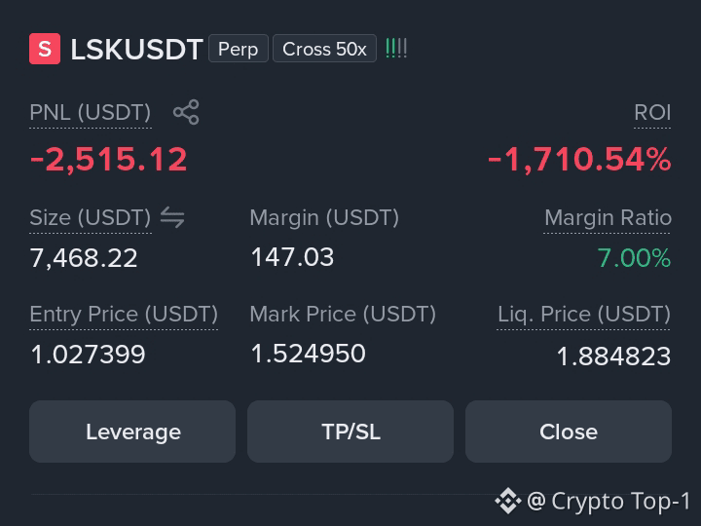The image size is (701, 526).
Task: Click the green ADL indicator bars
Action: (x=396, y=49)
